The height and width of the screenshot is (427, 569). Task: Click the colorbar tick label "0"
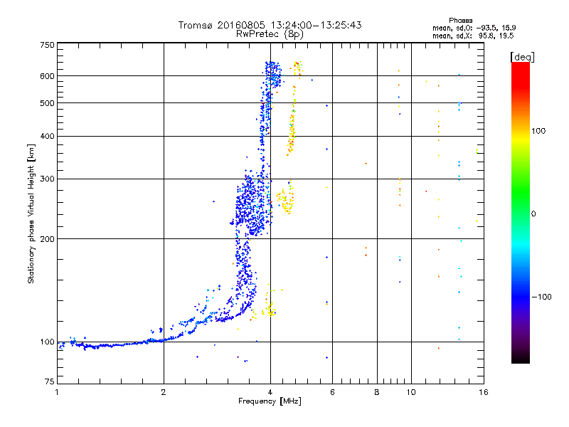533,213
